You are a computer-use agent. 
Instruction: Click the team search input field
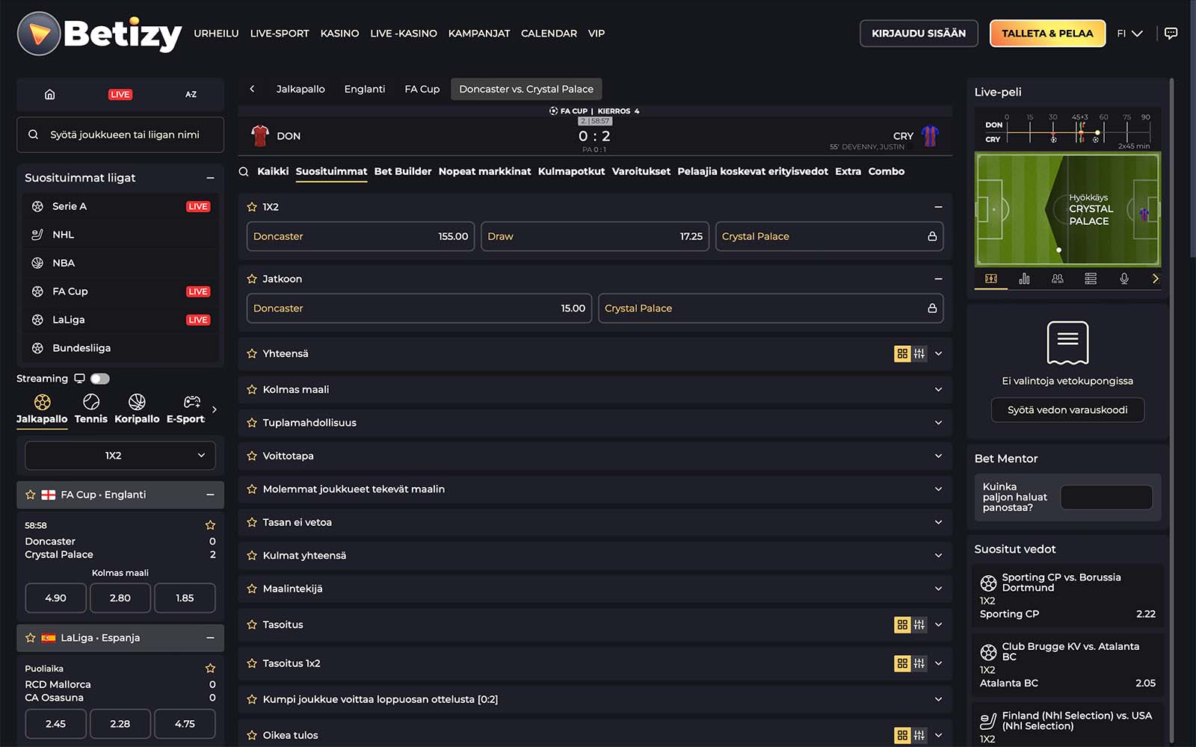pos(125,135)
